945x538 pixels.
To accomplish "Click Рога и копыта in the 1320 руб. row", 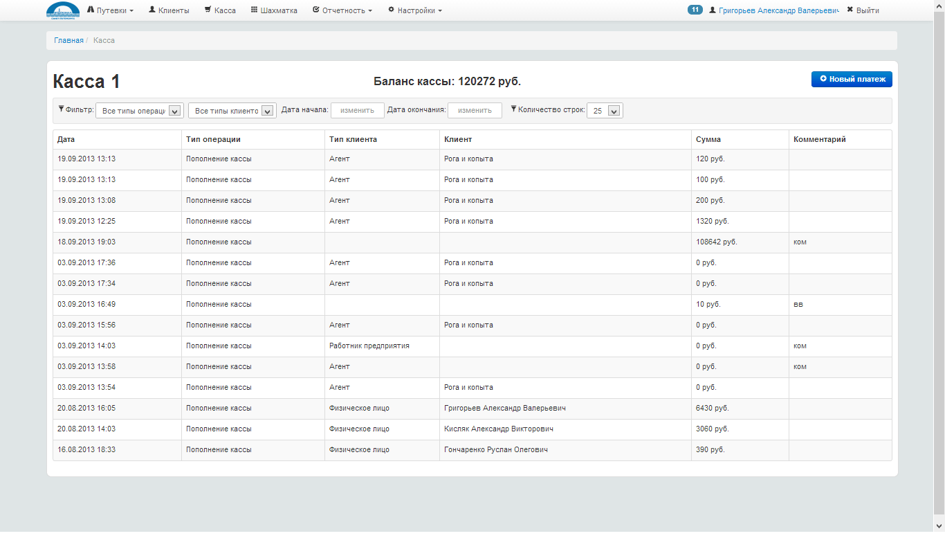I will click(468, 222).
